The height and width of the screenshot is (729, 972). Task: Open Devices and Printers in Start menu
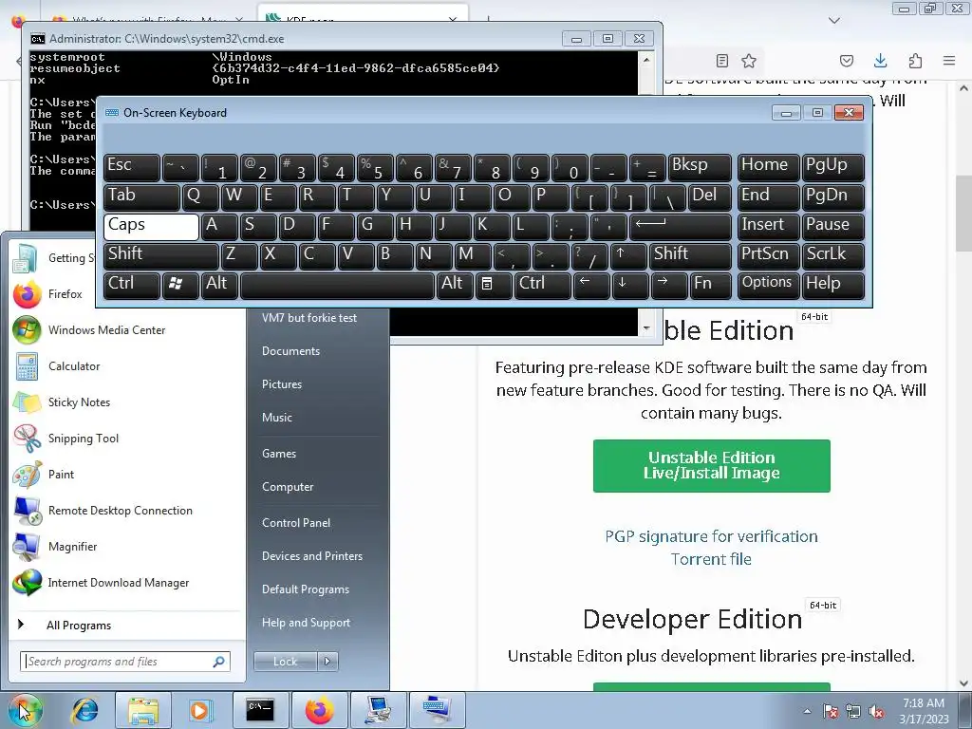tap(311, 556)
